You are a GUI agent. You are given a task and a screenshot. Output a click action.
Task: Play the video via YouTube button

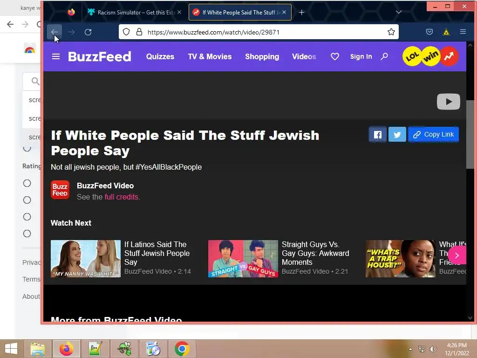tap(449, 101)
